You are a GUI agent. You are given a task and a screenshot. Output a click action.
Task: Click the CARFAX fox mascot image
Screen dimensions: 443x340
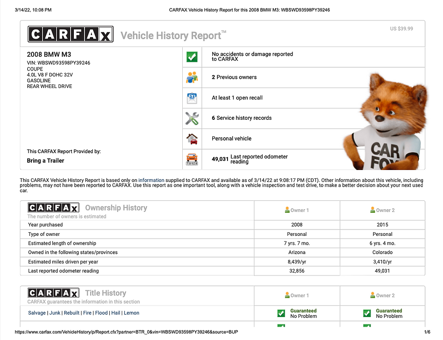385,121
